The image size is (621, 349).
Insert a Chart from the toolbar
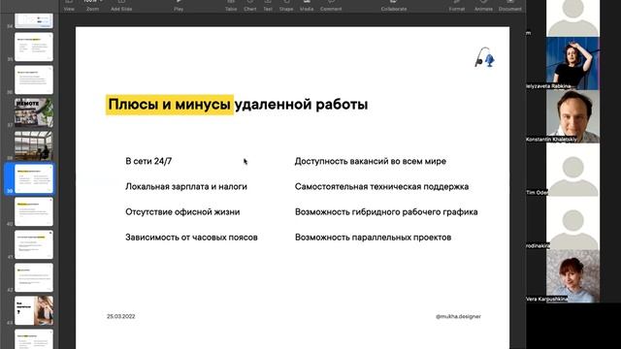(250, 5)
